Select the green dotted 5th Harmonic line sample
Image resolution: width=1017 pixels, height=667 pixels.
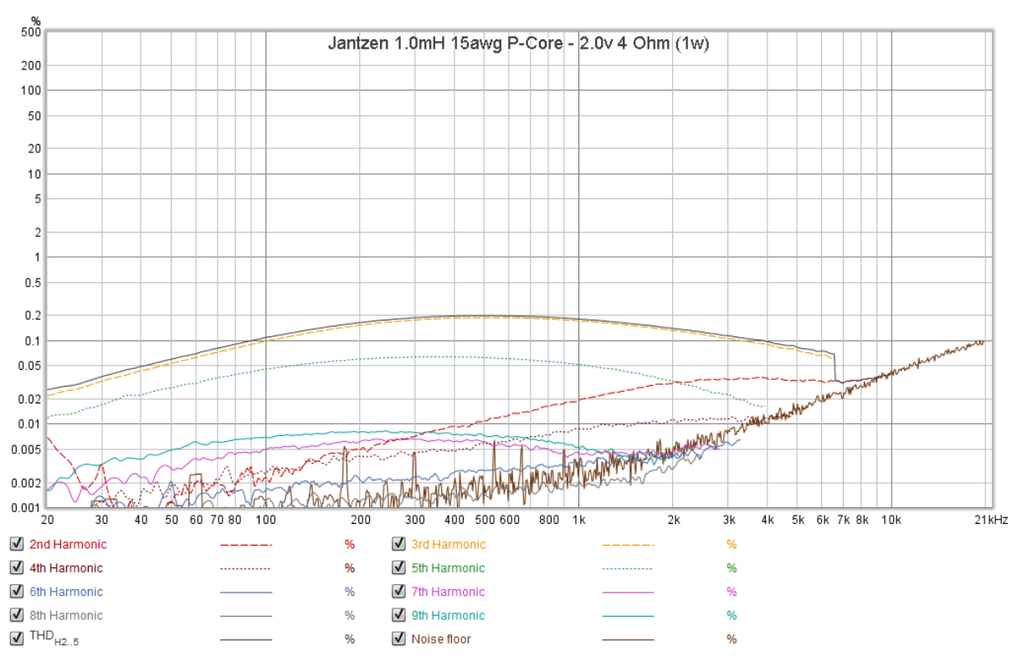628,568
